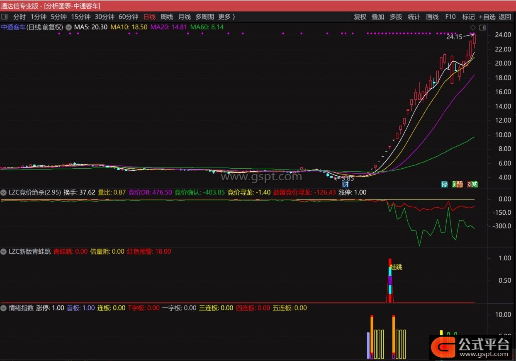Click the 停 badge icon
The height and width of the screenshot is (361, 516).
[x=445, y=184]
